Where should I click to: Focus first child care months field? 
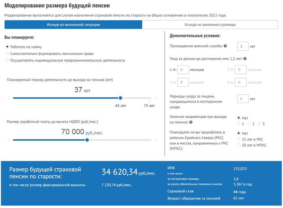point(183,70)
